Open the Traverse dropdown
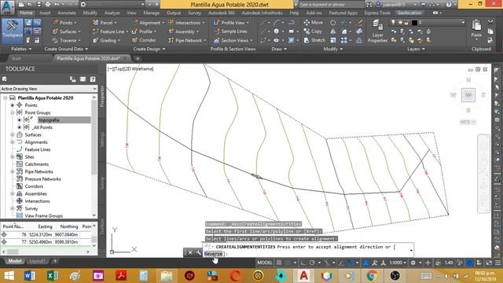The height and width of the screenshot is (283, 503). pos(66,40)
